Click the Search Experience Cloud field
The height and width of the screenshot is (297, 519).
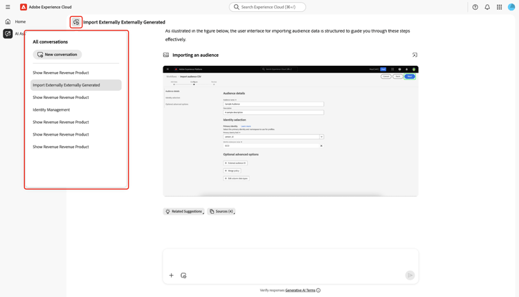267,7
